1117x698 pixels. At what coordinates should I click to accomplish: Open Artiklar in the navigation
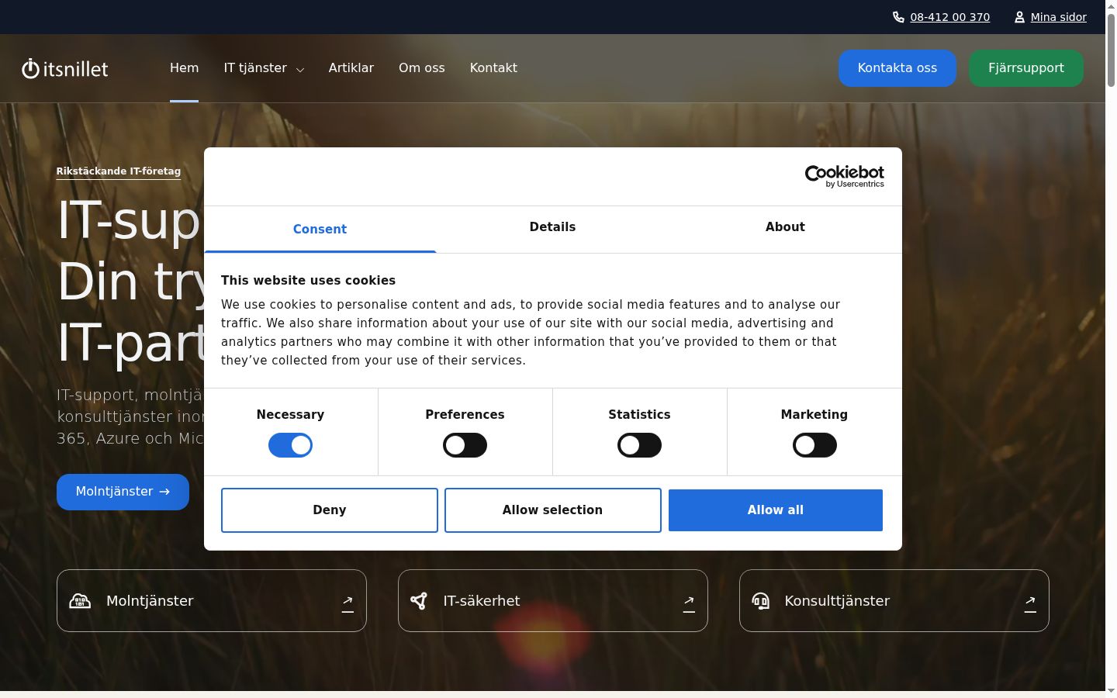tap(351, 68)
